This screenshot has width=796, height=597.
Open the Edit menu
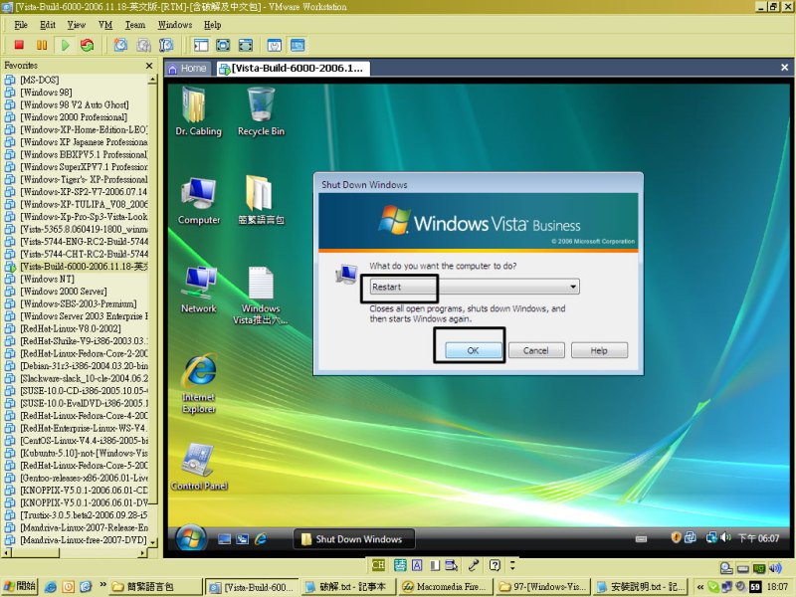point(48,25)
